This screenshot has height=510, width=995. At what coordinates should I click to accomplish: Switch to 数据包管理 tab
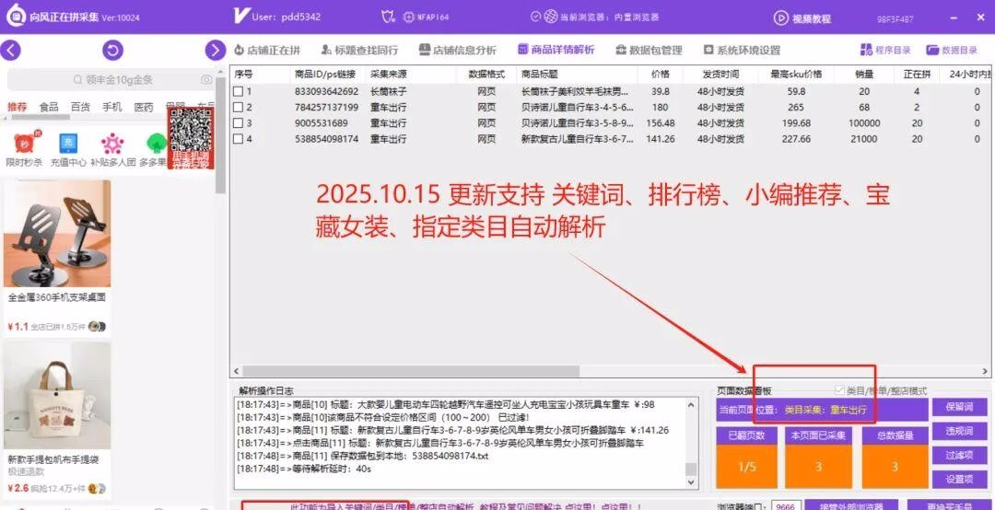click(x=649, y=50)
